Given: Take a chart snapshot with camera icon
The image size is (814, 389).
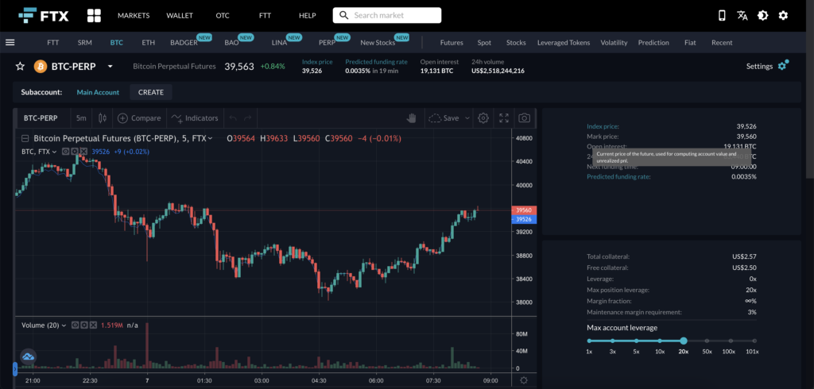Looking at the screenshot, I should point(525,118).
